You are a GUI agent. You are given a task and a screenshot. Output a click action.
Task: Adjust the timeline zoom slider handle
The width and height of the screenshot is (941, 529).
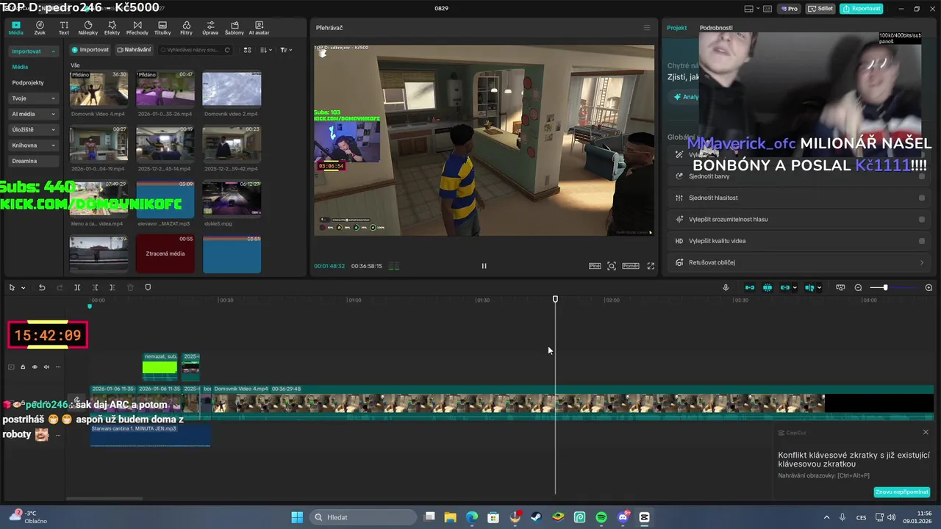(885, 287)
